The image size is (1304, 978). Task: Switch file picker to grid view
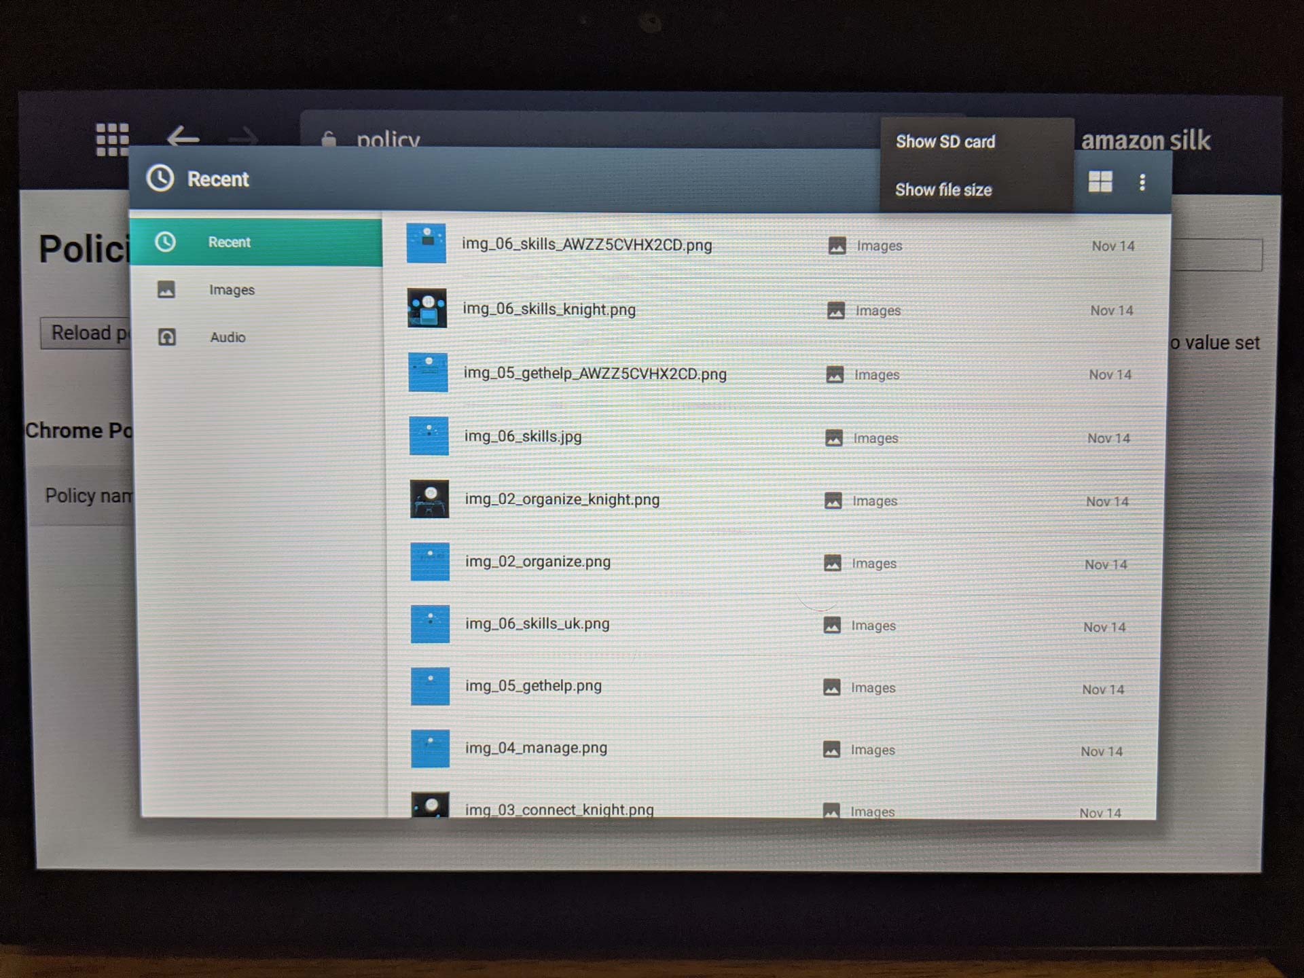point(1100,182)
